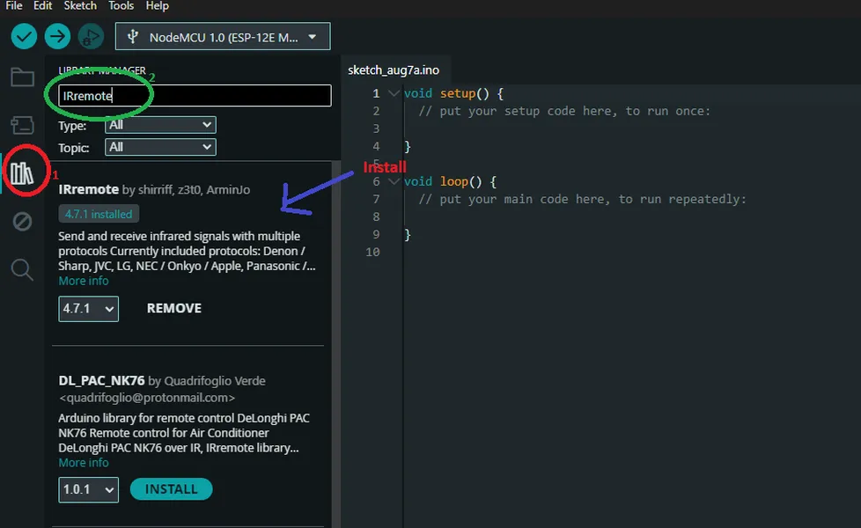This screenshot has height=528, width=861.
Task: Click the library search input field
Action: (195, 96)
